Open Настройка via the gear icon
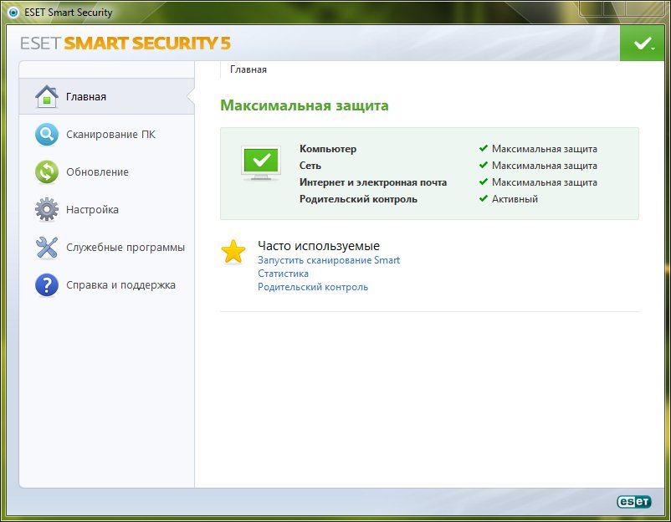671x522 pixels. click(47, 210)
